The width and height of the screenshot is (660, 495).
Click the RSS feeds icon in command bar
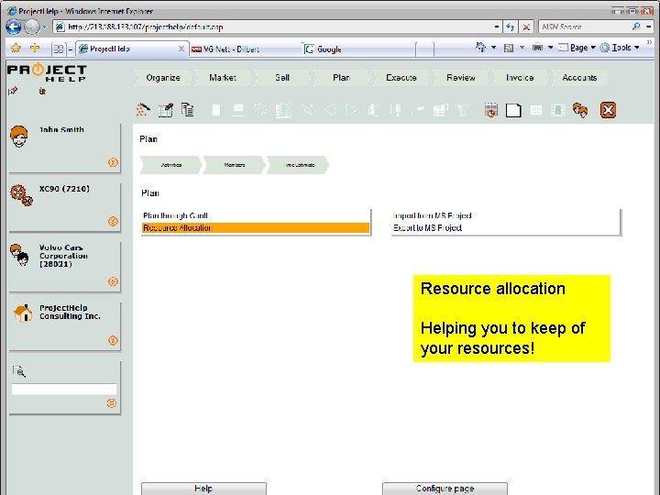coord(509,48)
